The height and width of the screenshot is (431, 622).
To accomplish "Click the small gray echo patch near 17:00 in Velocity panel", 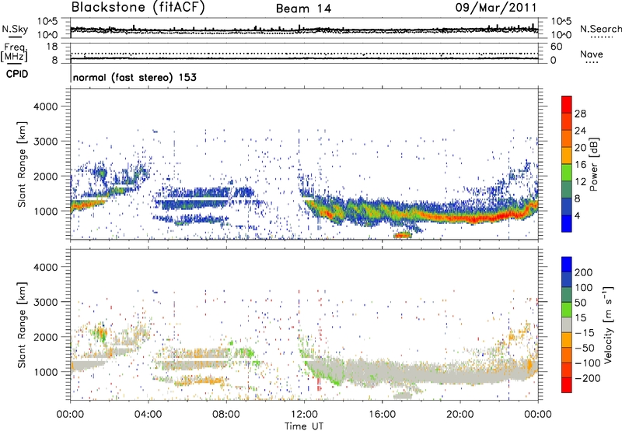I will pos(403,396).
